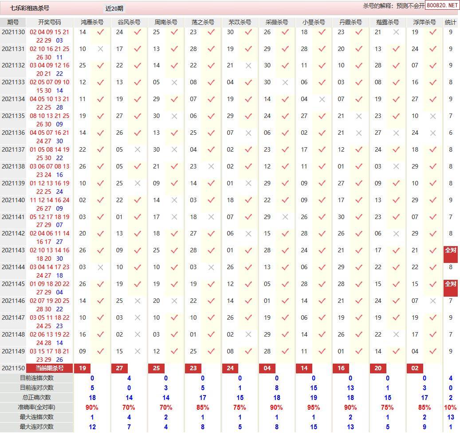Select the 周南杀号 column header
This screenshot has width=460, height=435.
[166, 22]
